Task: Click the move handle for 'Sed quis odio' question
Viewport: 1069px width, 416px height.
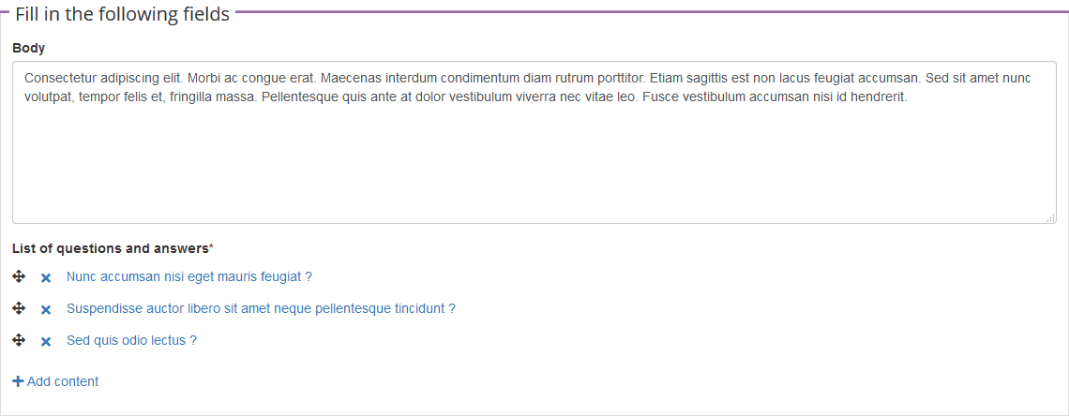Action: point(19,341)
